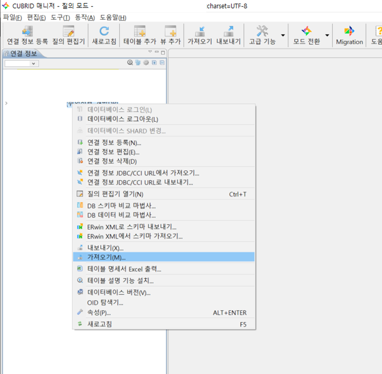The height and width of the screenshot is (374, 382).
Task: Click the 테이블 추가 toolbar icon
Action: (139, 31)
